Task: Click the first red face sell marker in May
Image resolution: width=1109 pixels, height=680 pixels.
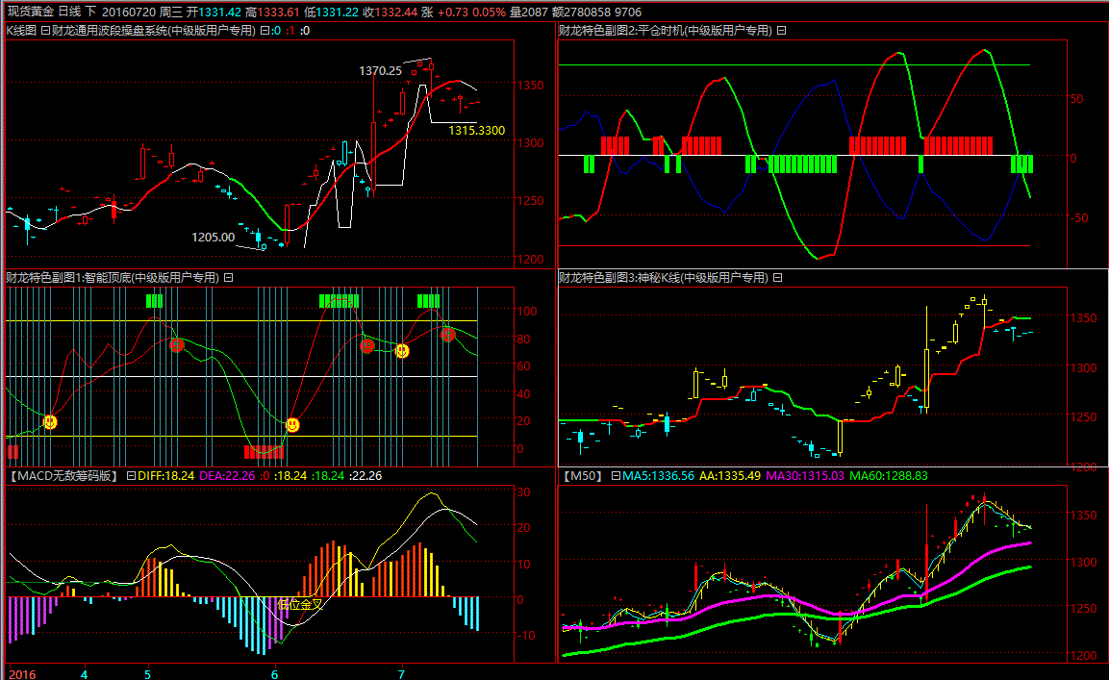Action: point(176,344)
